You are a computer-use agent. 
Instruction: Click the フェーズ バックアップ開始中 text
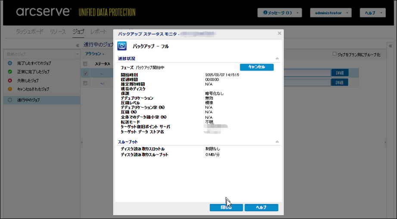tap(142, 68)
